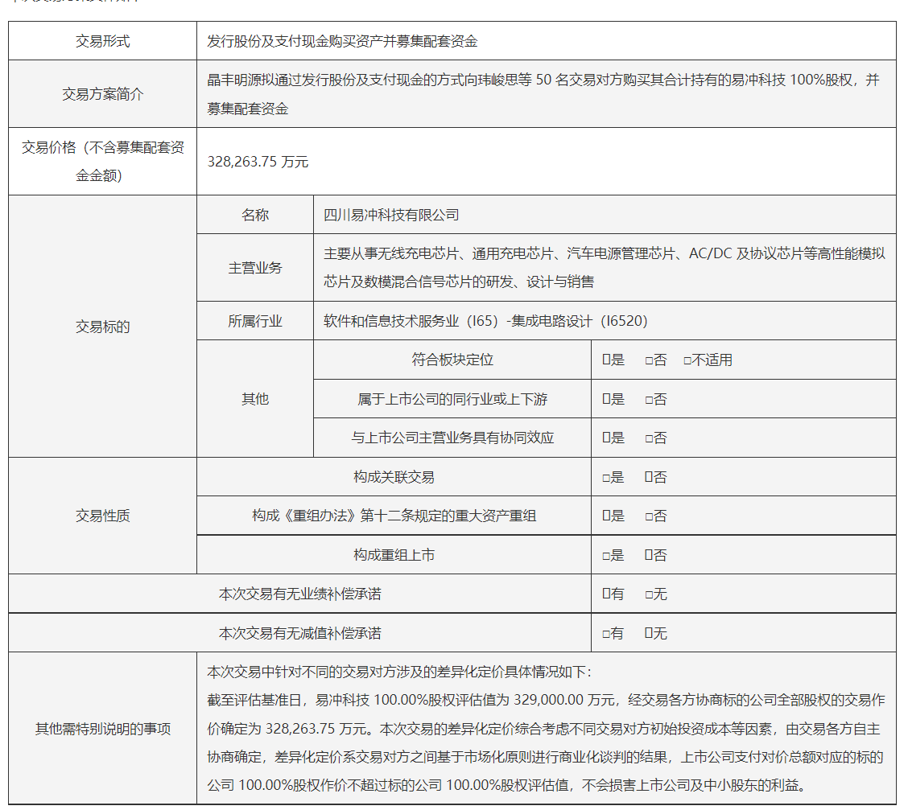Screen dimensions: 908x810
Task: Click the line 本次交易中针对不同的交易对方涉及的差异化定价具体情况如下
Action: pos(399,672)
